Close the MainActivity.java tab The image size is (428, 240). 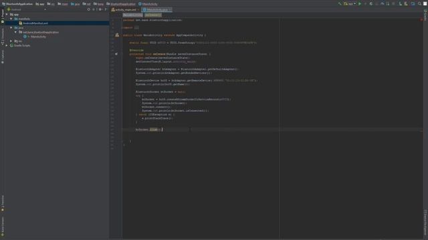pos(170,9)
